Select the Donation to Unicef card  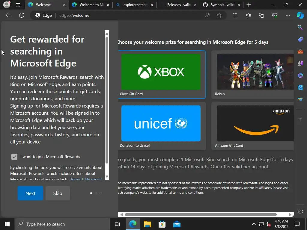coord(162,126)
